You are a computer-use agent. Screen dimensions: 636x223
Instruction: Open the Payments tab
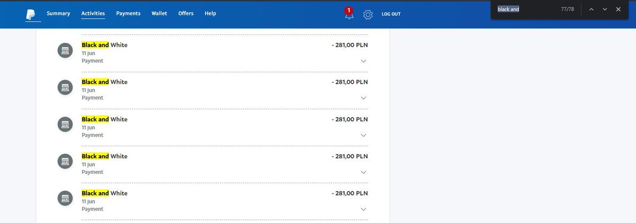point(128,14)
